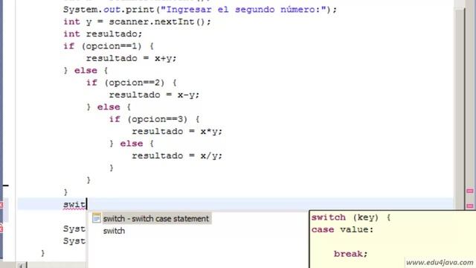Click the line 'resultado = x+y;'

click(131, 58)
